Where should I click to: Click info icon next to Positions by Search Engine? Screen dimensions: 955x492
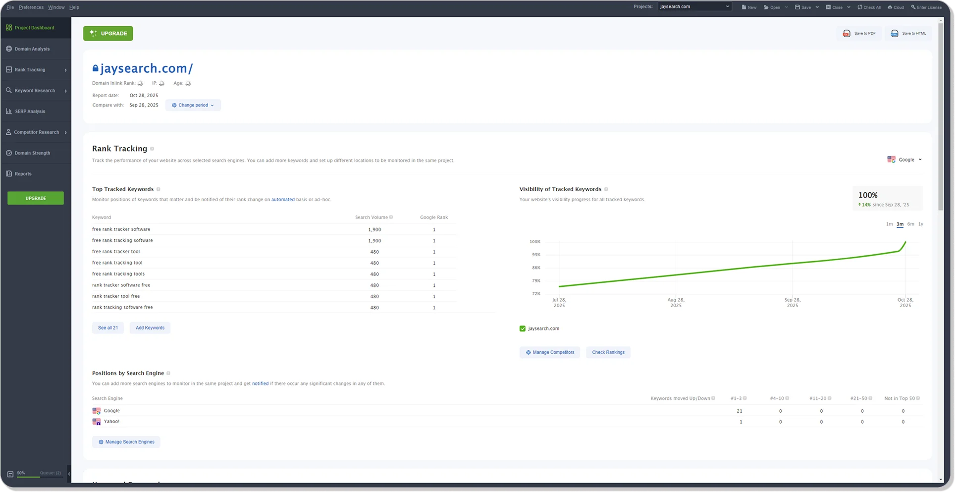point(168,373)
